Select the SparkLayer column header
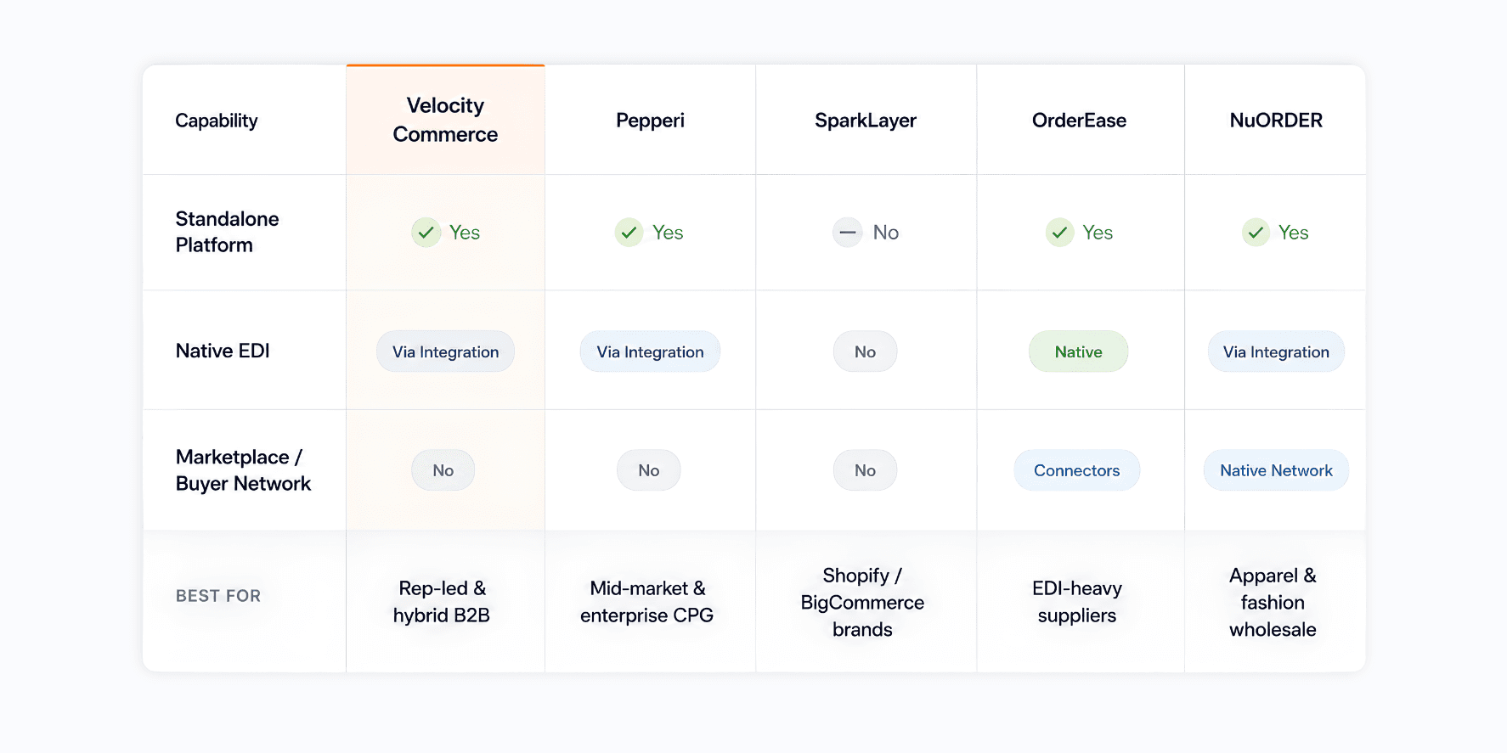 click(866, 121)
